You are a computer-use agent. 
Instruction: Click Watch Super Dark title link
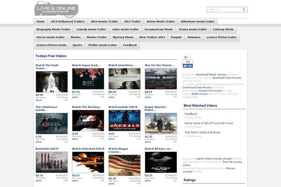coord(86,65)
